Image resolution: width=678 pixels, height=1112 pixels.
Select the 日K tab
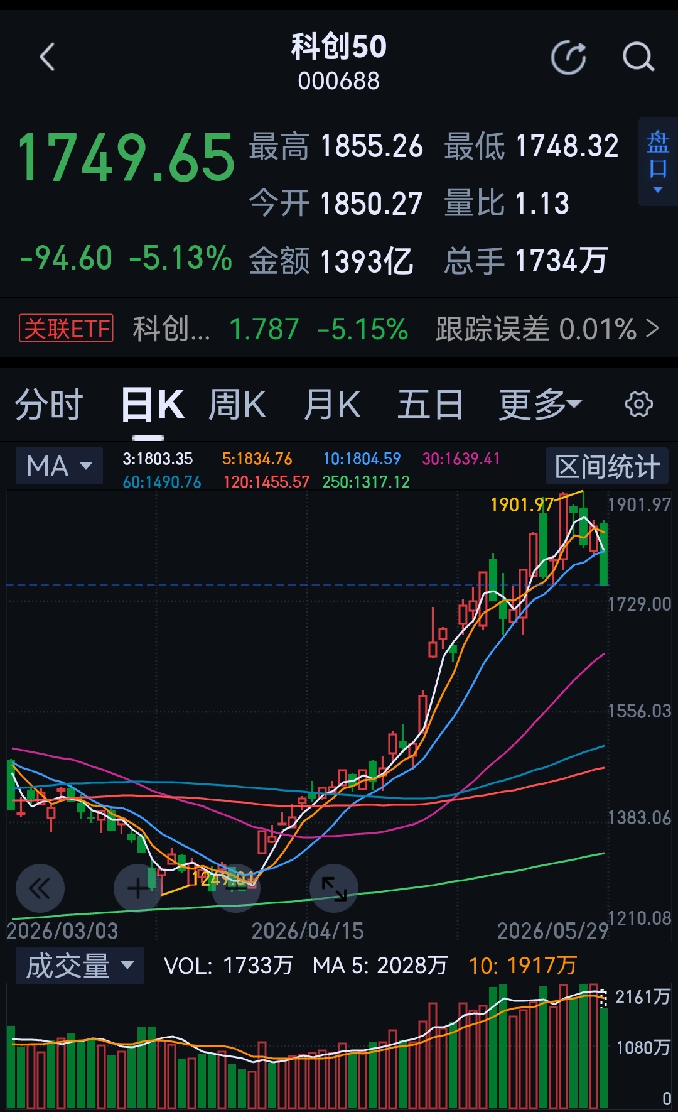[x=153, y=405]
